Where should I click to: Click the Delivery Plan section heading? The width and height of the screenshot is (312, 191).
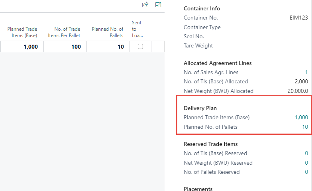(200, 108)
